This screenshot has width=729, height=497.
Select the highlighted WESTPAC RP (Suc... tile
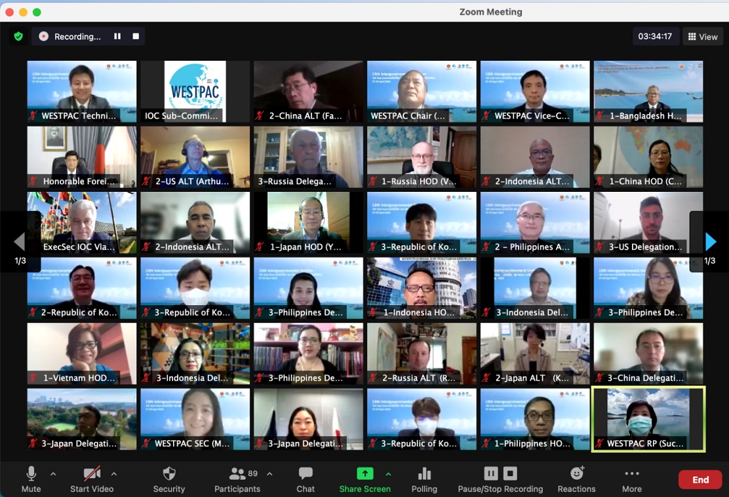[648, 419]
